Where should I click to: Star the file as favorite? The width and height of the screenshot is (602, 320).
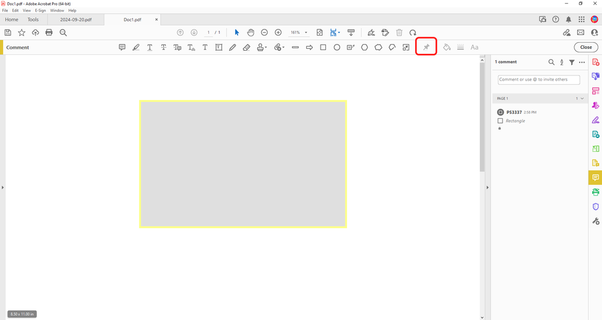22,33
